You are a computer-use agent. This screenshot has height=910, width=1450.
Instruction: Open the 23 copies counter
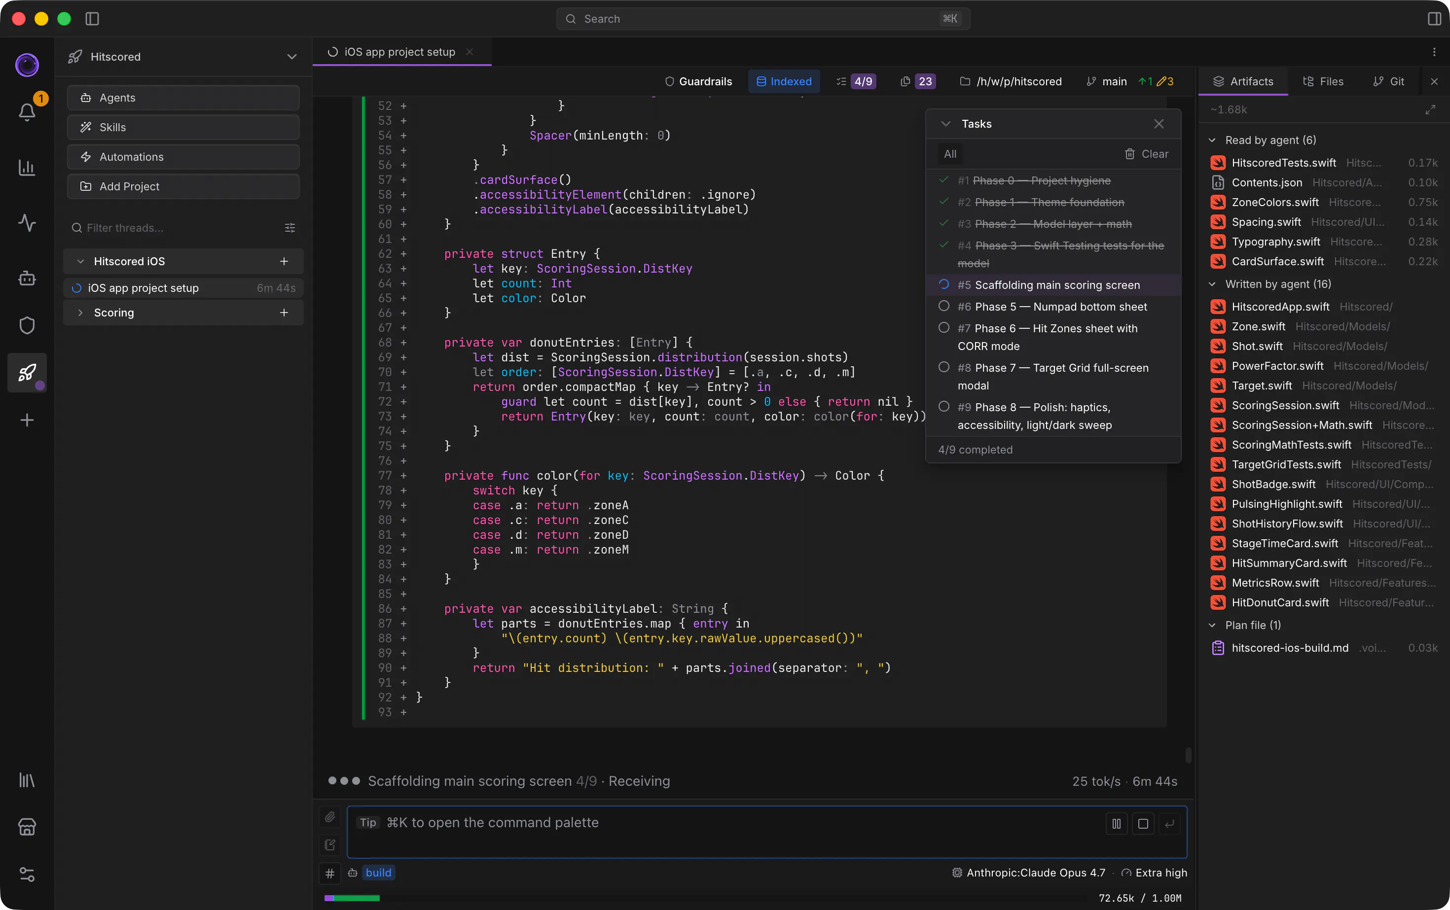pos(918,81)
